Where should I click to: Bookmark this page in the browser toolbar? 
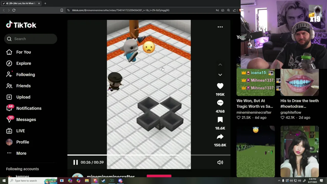pos(62,10)
